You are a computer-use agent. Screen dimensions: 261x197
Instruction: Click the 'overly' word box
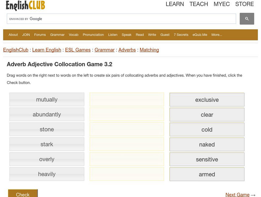tap(47, 159)
